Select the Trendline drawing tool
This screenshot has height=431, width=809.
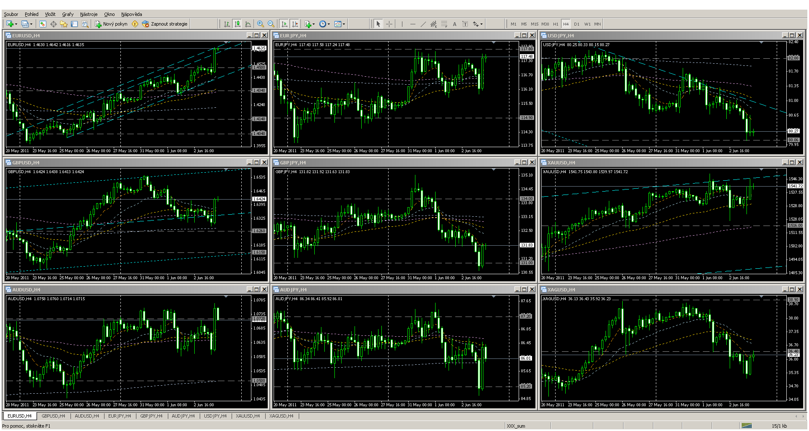[x=423, y=24]
